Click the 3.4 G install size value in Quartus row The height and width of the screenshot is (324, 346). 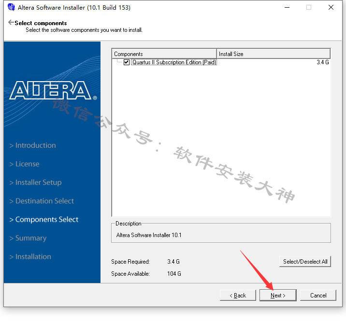(x=323, y=62)
